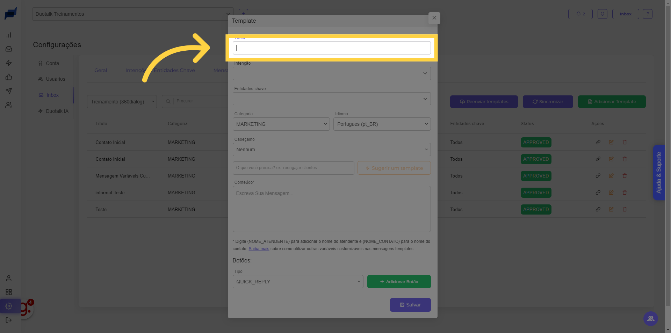671x333 pixels.
Task: Click the bar chart dashboard sidebar icon
Action: tap(9, 35)
